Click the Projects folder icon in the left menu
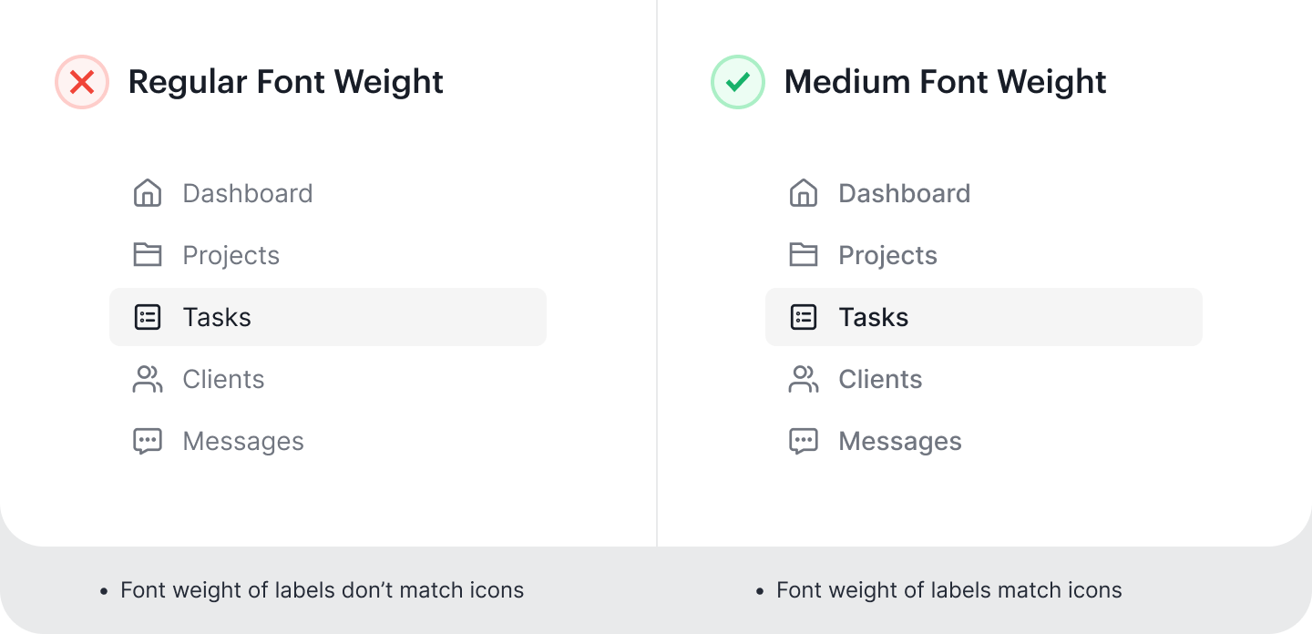This screenshot has width=1312, height=634. click(x=148, y=255)
